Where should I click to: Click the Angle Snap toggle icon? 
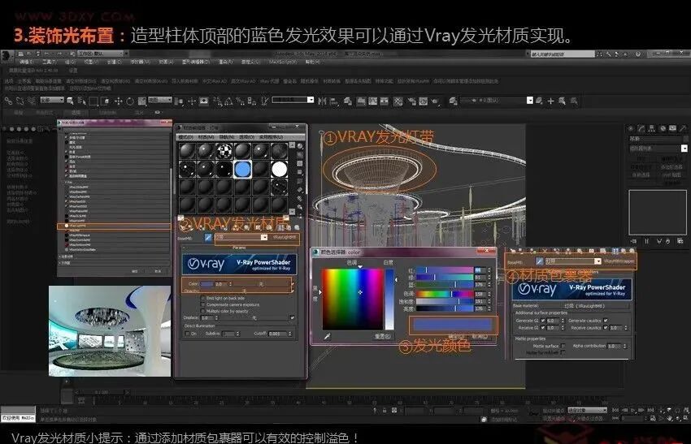coord(228,101)
